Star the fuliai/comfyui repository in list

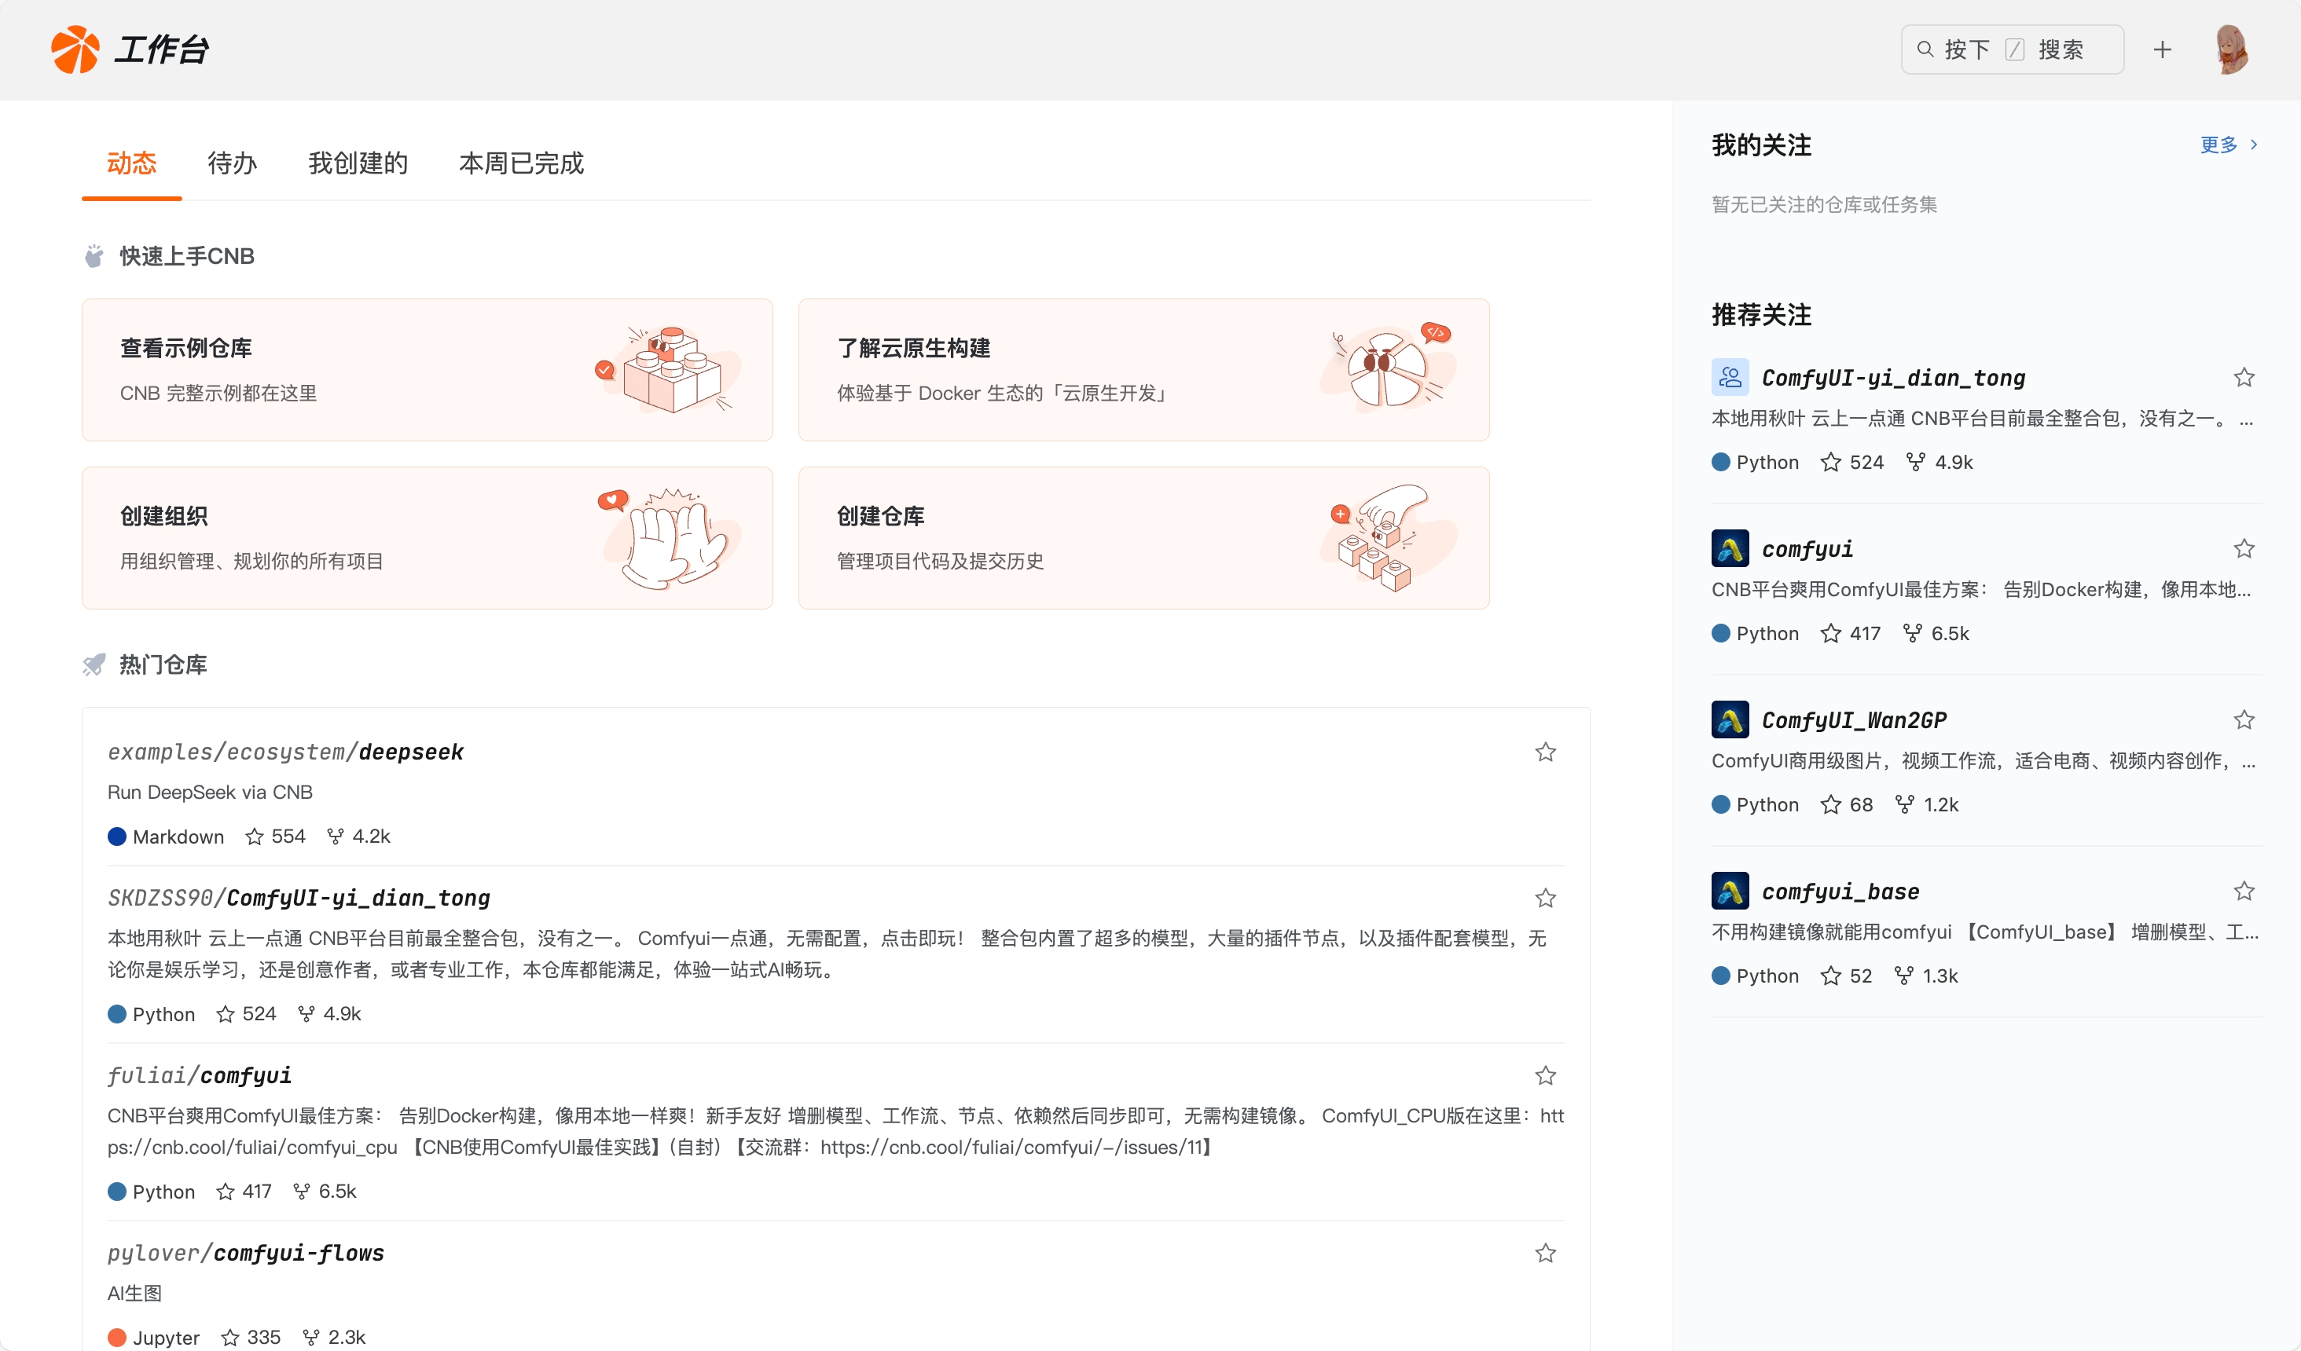click(x=1545, y=1075)
